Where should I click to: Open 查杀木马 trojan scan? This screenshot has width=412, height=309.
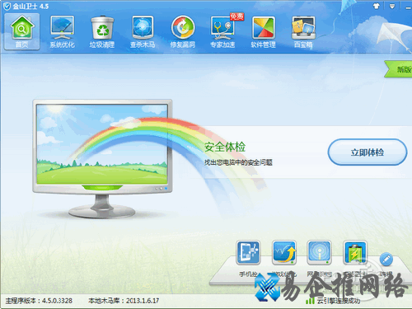143,31
